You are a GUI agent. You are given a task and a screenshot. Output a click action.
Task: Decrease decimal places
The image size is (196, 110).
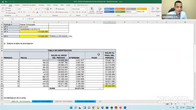coord(85,12)
